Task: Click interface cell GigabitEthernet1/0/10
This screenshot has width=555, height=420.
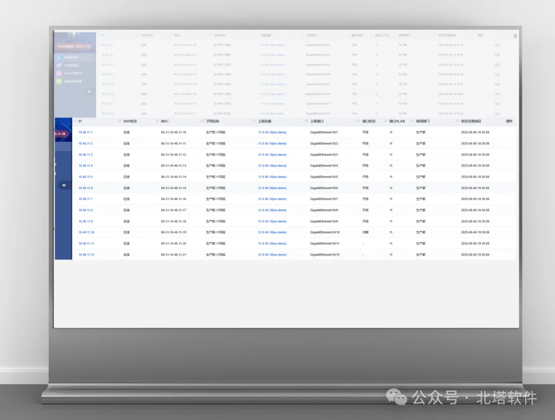Action: point(325,232)
